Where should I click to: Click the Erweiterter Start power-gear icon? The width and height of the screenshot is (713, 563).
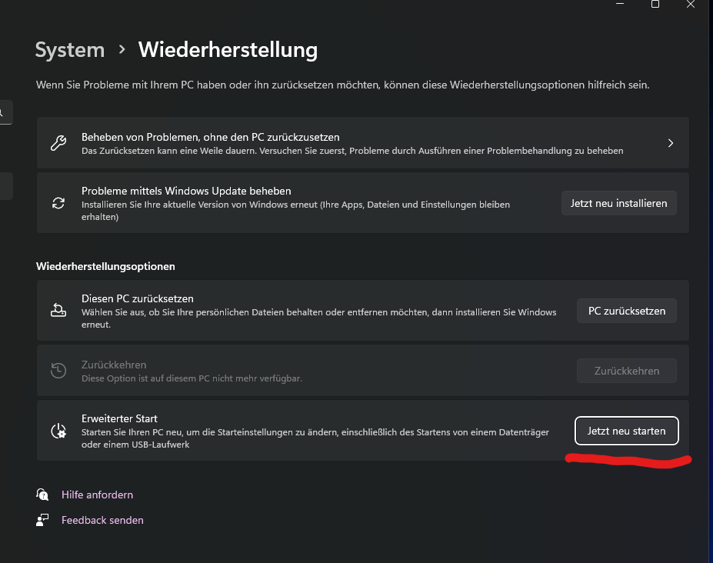click(58, 431)
